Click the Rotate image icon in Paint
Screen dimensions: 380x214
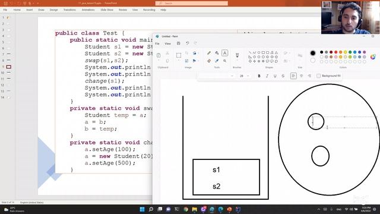click(194, 61)
